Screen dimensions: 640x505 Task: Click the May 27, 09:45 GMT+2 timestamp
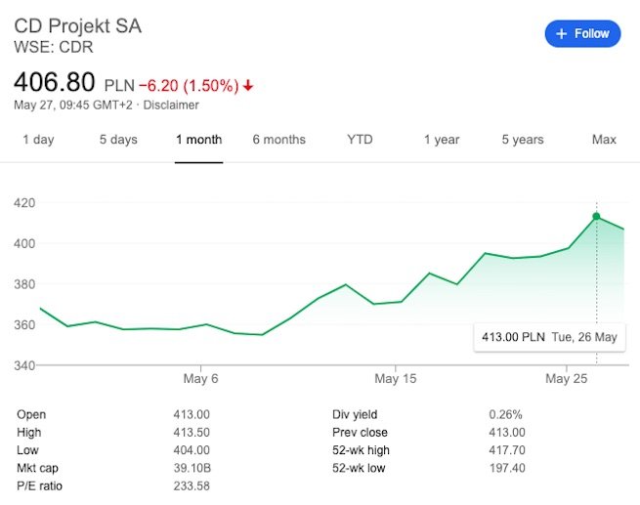tap(73, 105)
